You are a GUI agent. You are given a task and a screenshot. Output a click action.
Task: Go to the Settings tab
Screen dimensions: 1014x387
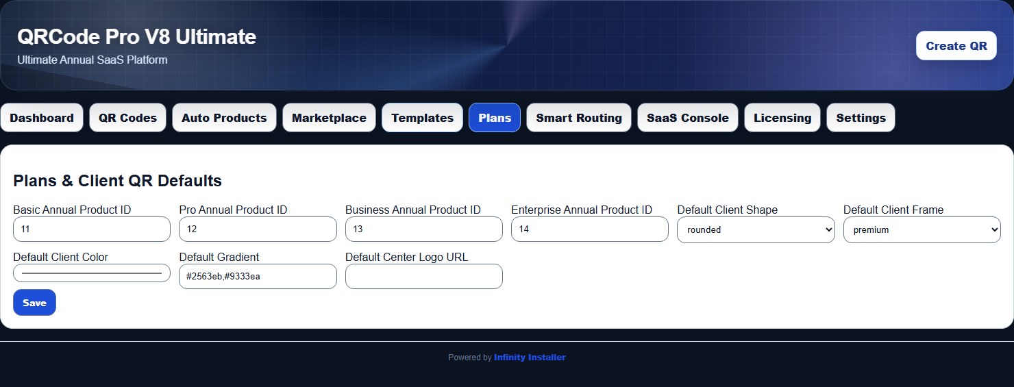(x=861, y=118)
